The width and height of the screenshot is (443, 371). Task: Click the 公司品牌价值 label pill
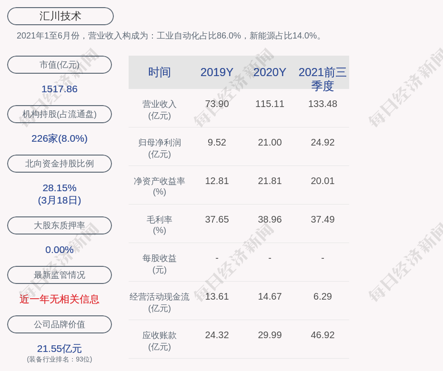[60, 324]
